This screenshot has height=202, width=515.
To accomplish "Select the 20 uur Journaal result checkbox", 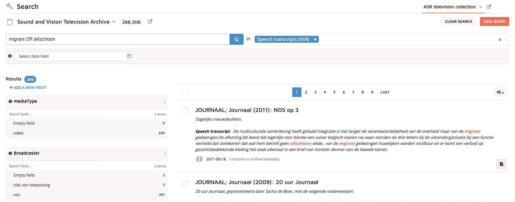I will [x=185, y=183].
